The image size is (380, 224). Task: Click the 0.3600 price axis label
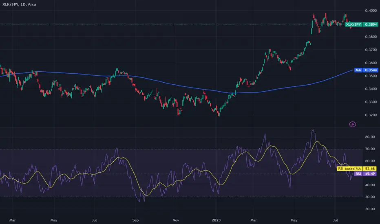pyautogui.click(x=371, y=63)
